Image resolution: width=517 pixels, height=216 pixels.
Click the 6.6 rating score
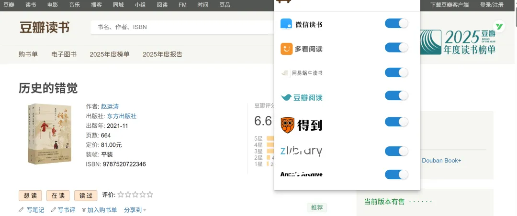[x=263, y=121]
